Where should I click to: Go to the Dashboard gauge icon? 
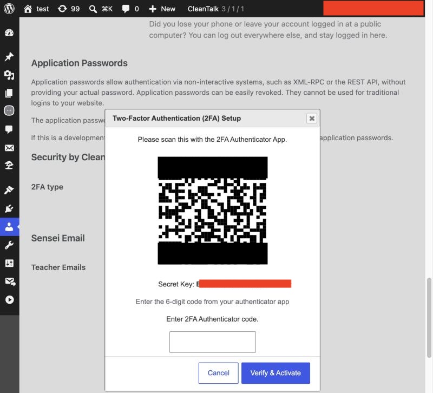coord(9,32)
